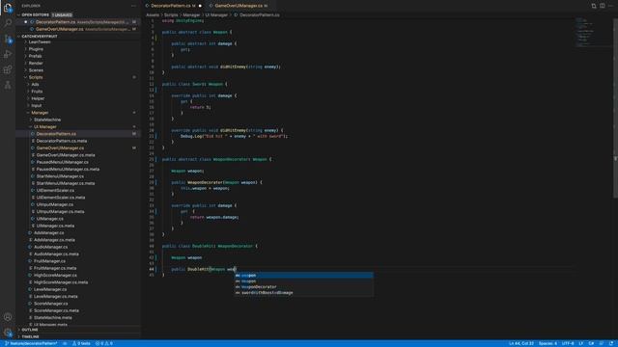Choose the swordHitBoostedDamage autocomplete suggestion
The width and height of the screenshot is (618, 347).
coord(303,293)
